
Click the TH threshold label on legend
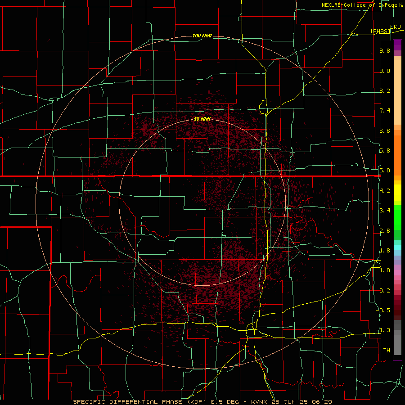tap(387, 350)
